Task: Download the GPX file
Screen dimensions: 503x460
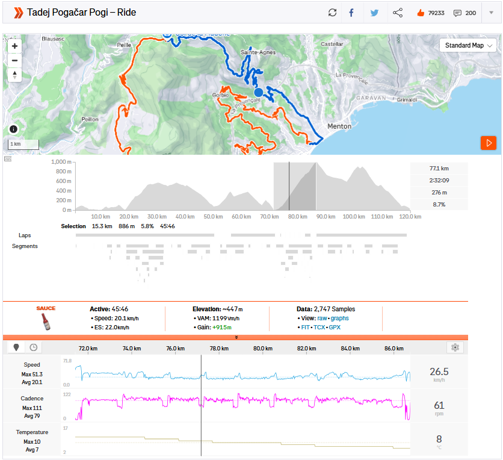Action: point(335,328)
